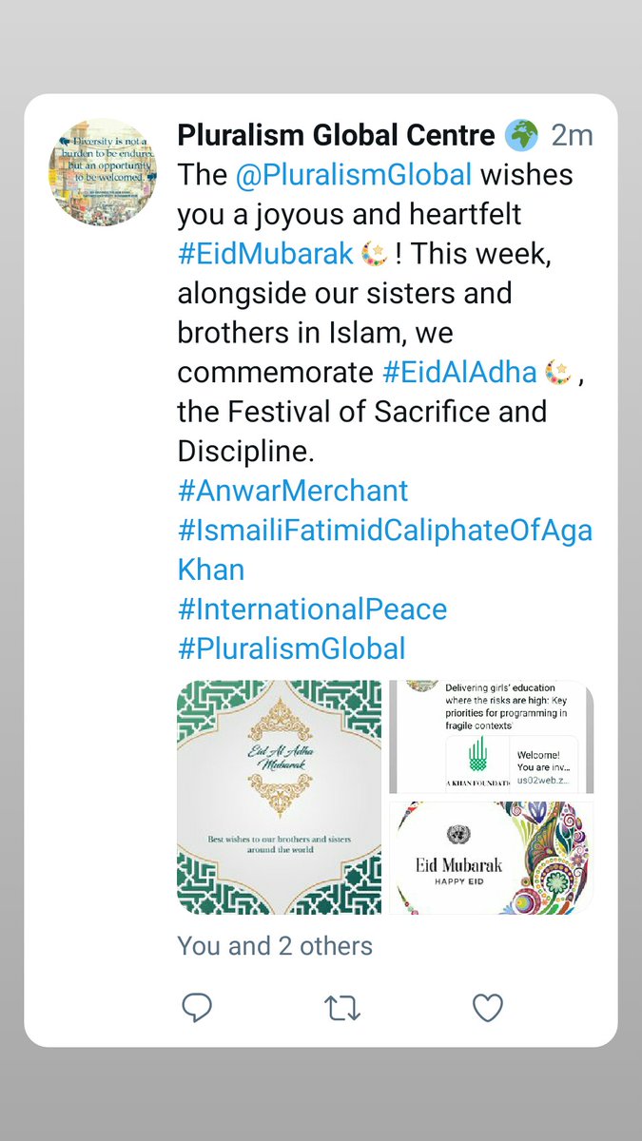This screenshot has width=642, height=1141.
Task: Open the #PluralismGlobal hashtag
Action: coord(291,648)
